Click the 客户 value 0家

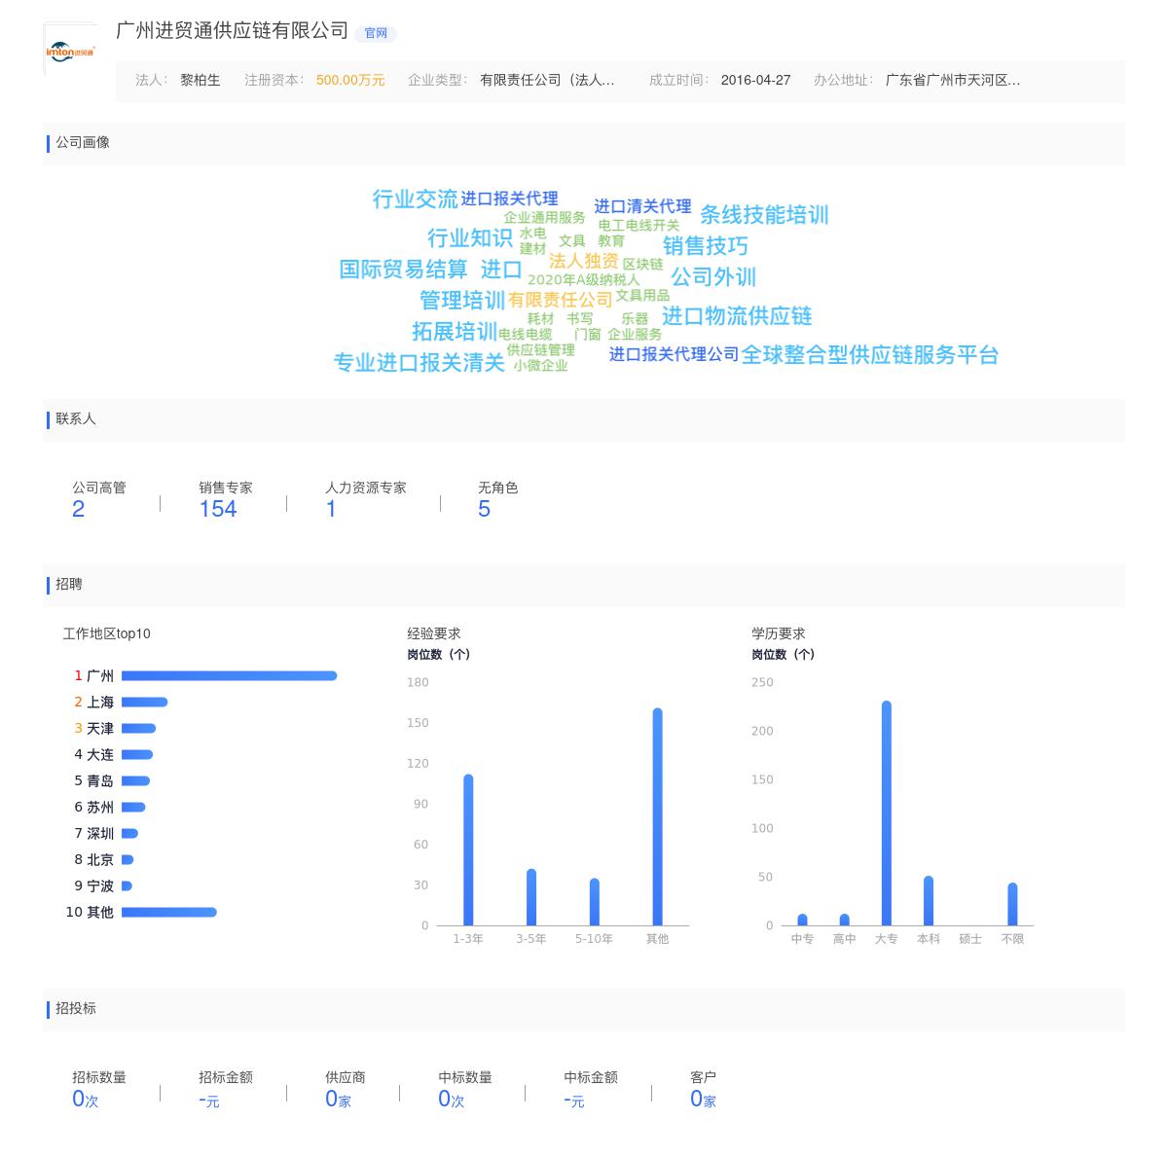pos(703,1100)
